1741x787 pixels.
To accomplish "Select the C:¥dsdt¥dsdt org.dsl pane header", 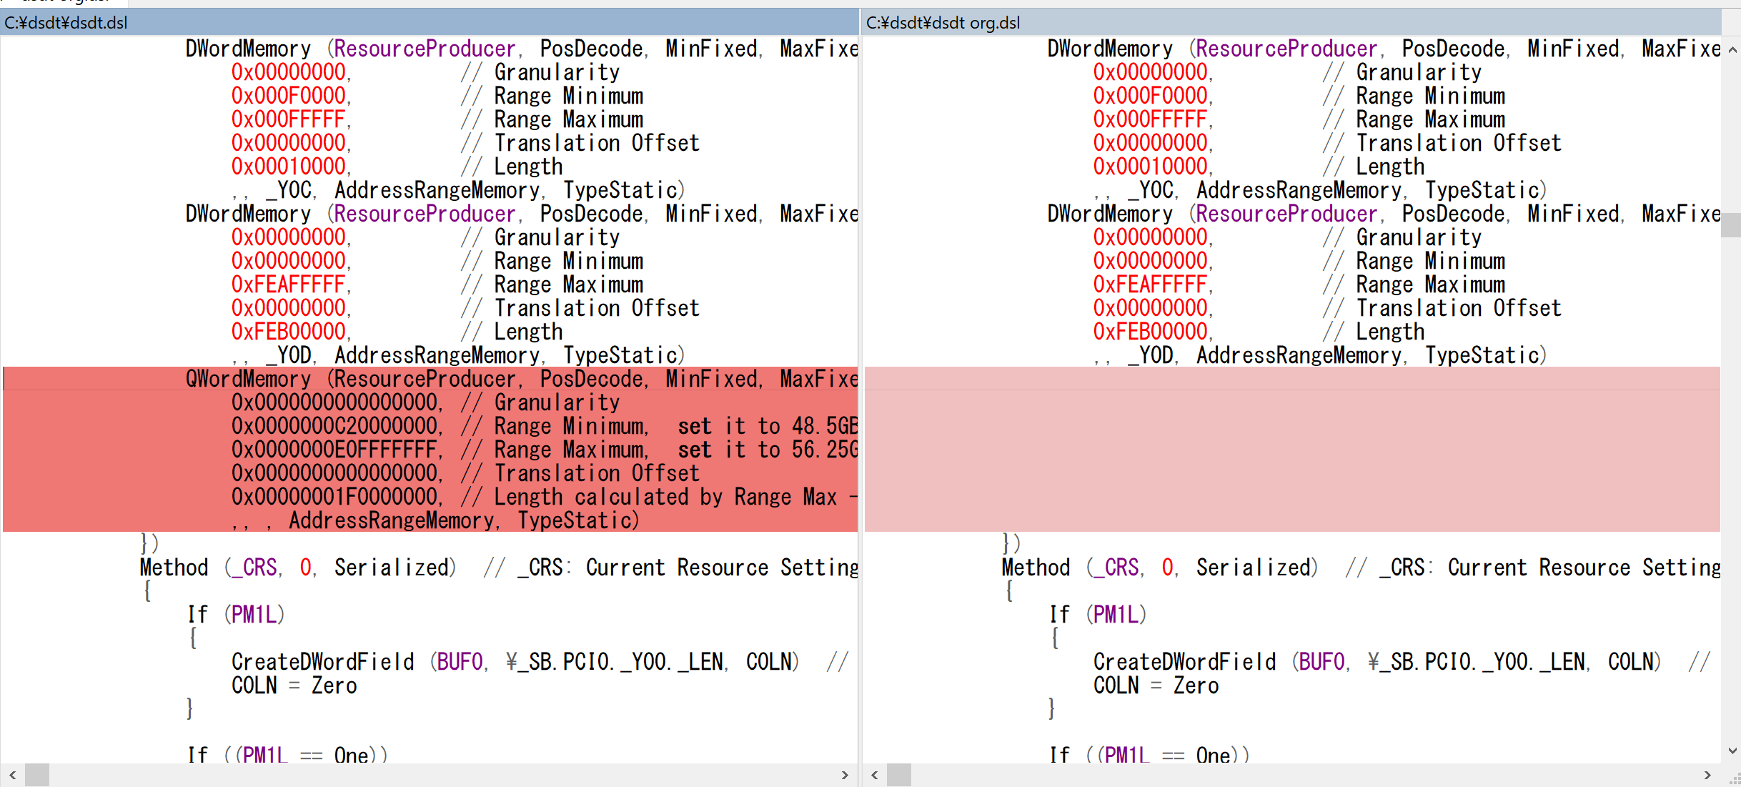I will (x=1292, y=23).
